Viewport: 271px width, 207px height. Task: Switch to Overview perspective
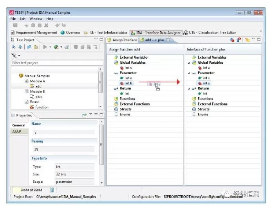click(70, 32)
